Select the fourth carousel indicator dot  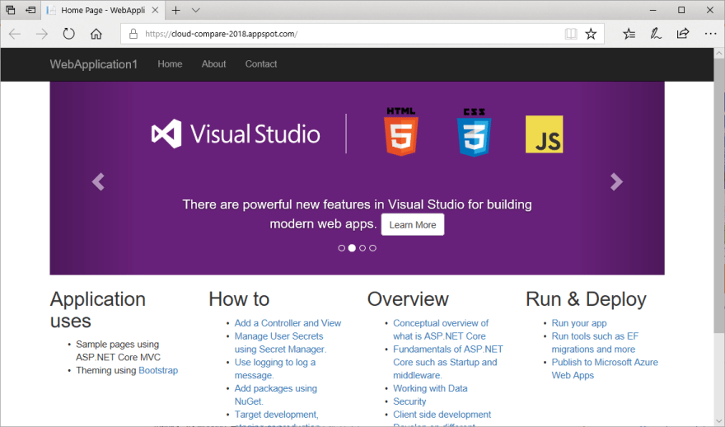click(372, 248)
